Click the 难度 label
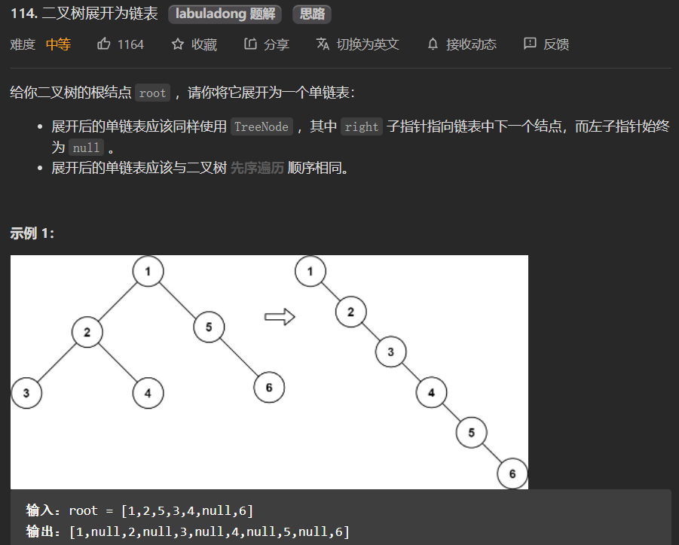679x545 pixels. pos(23,44)
